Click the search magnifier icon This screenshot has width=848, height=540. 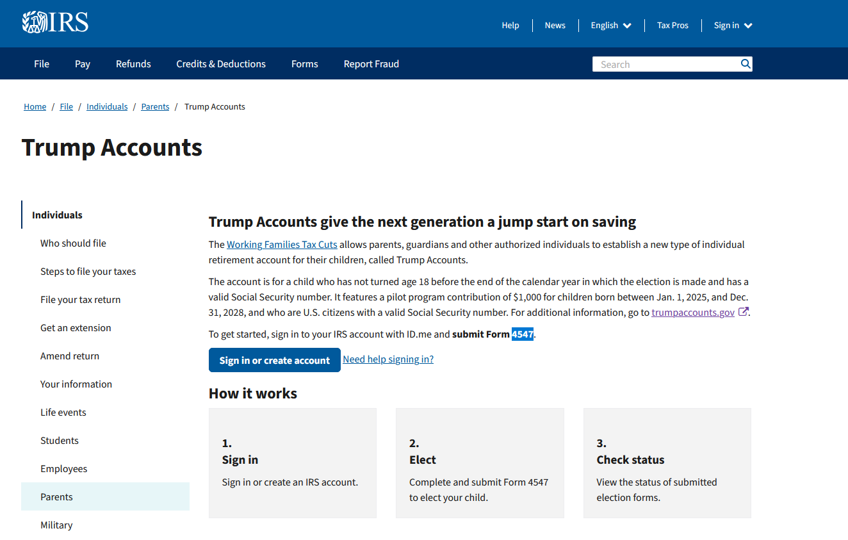pyautogui.click(x=746, y=64)
